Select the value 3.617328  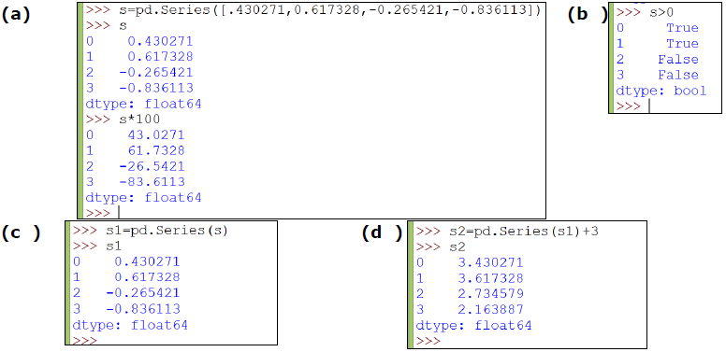pyautogui.click(x=490, y=278)
